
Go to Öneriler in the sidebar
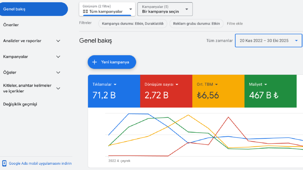11,25
